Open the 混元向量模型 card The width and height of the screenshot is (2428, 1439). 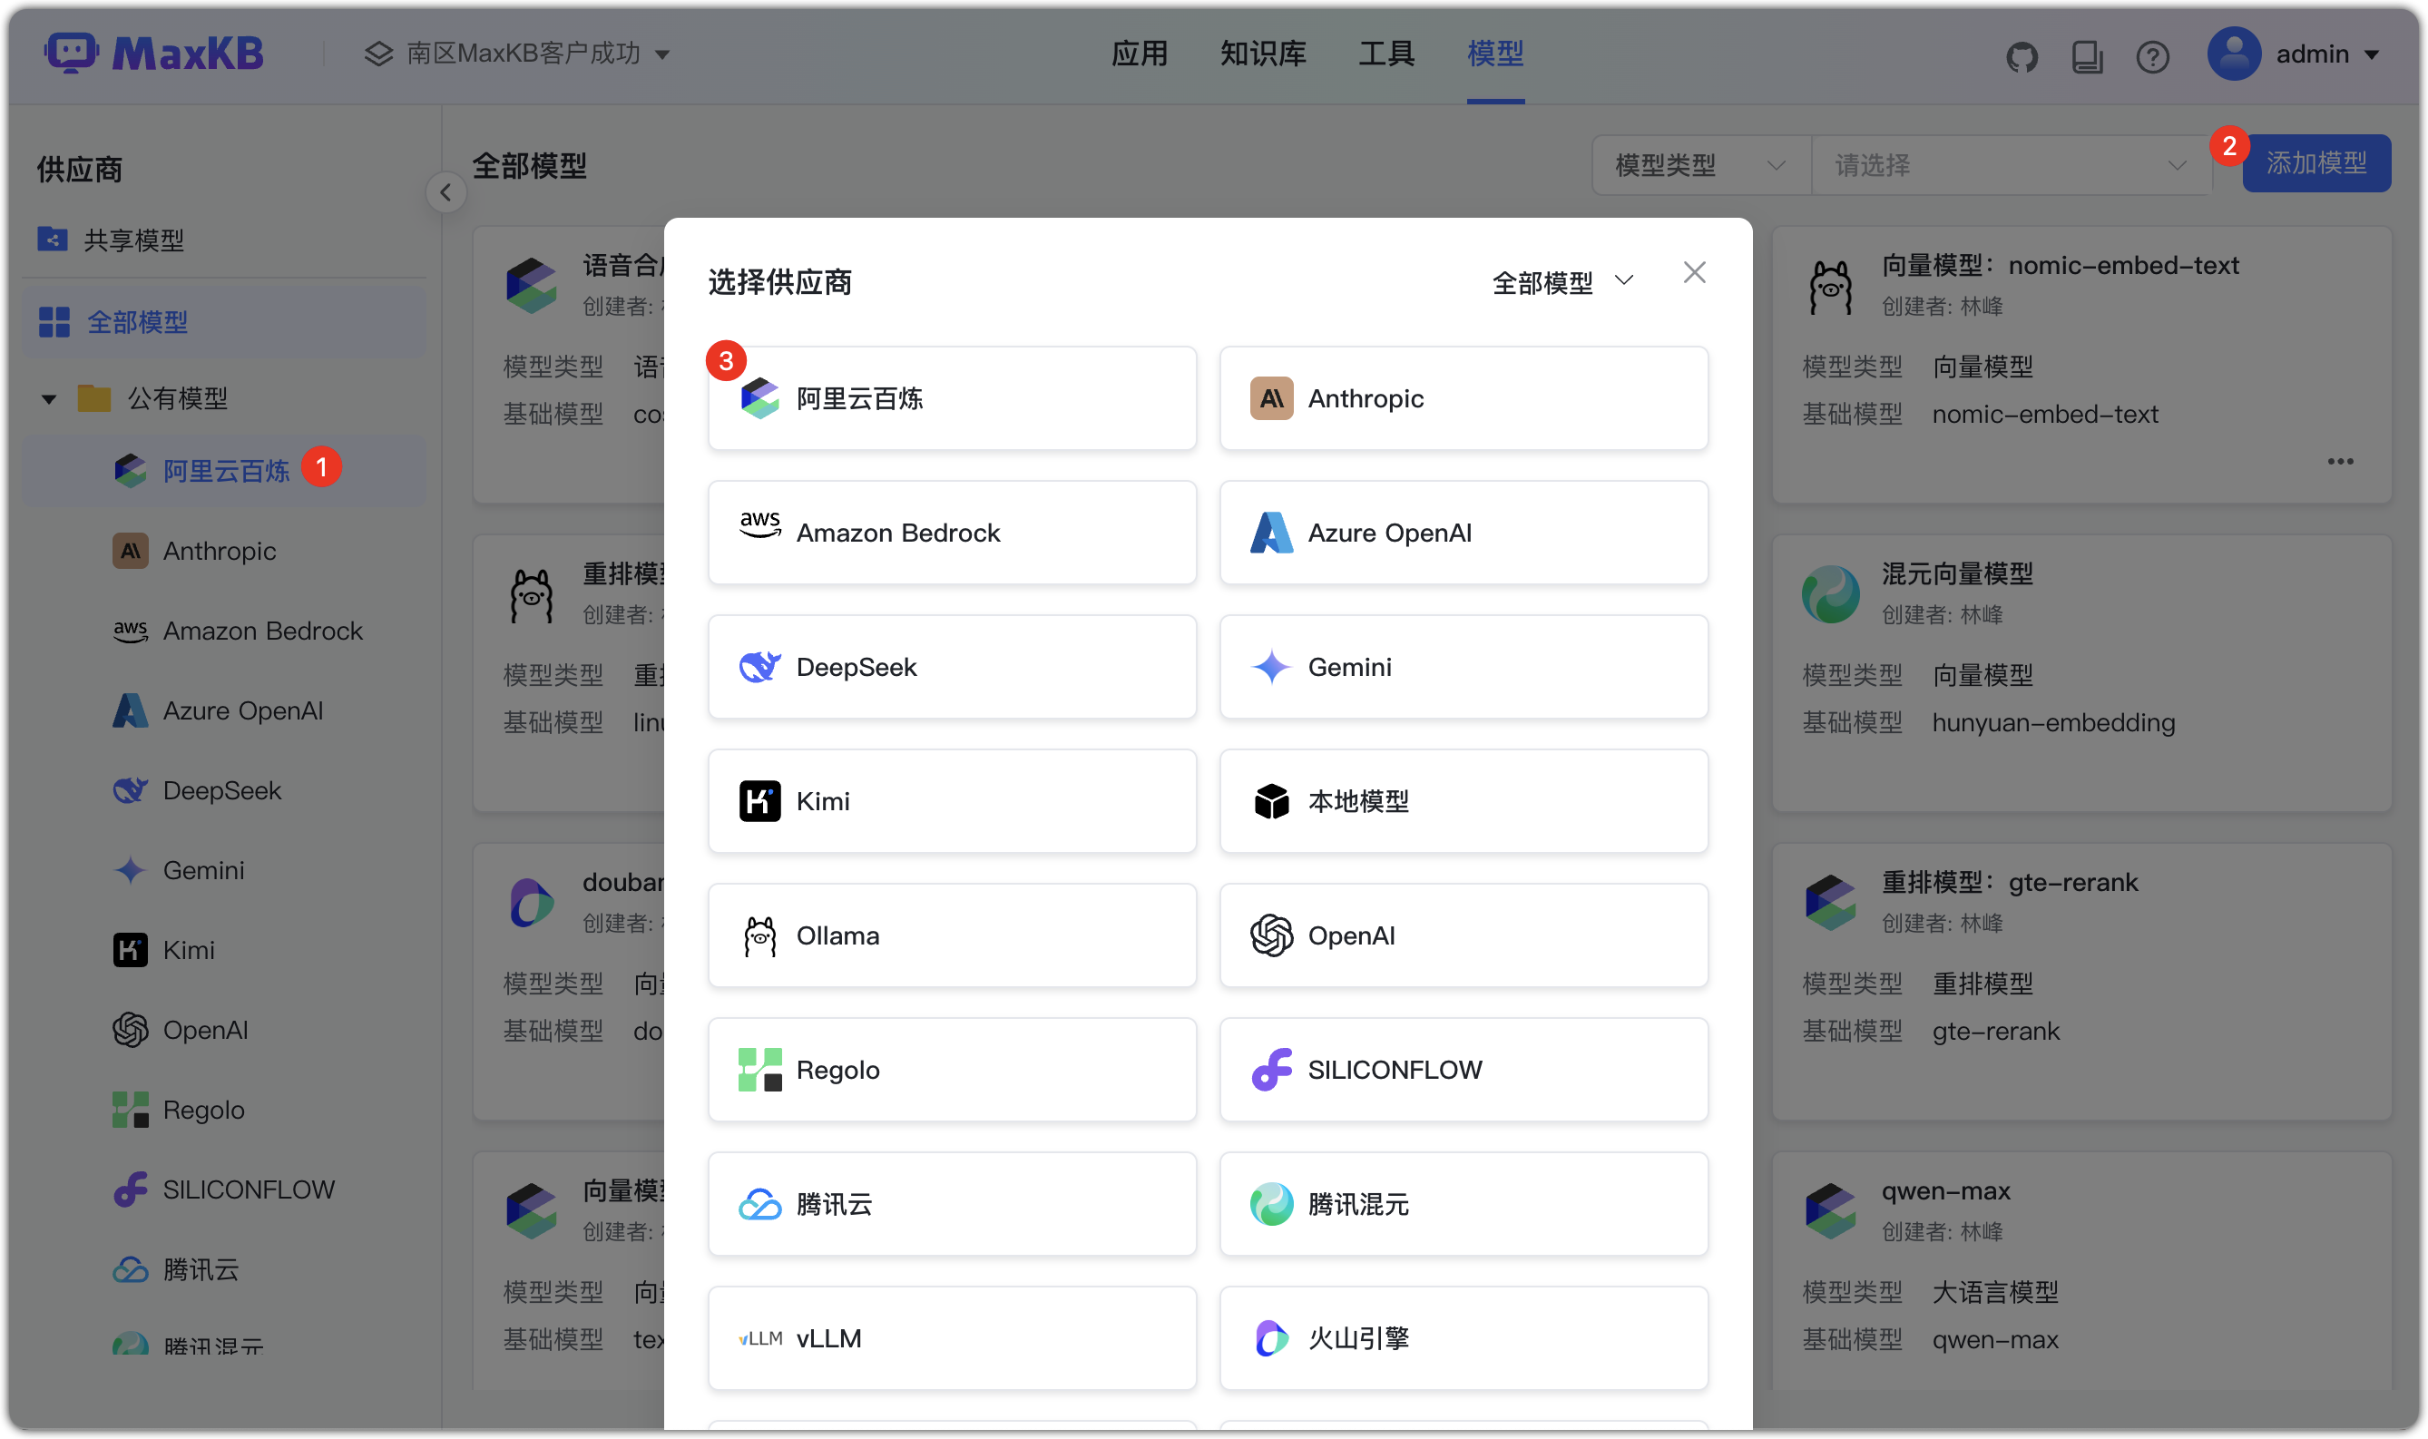[x=2080, y=673]
